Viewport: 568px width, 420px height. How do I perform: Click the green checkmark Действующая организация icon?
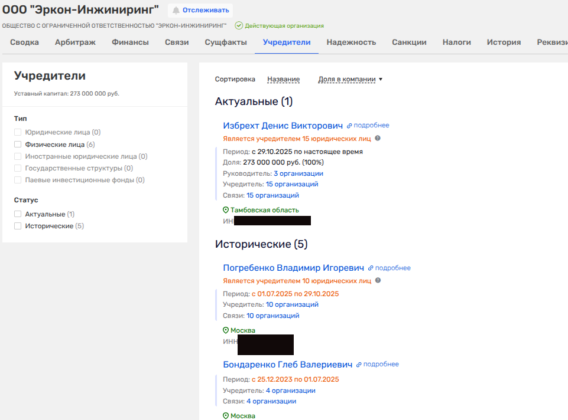click(239, 26)
